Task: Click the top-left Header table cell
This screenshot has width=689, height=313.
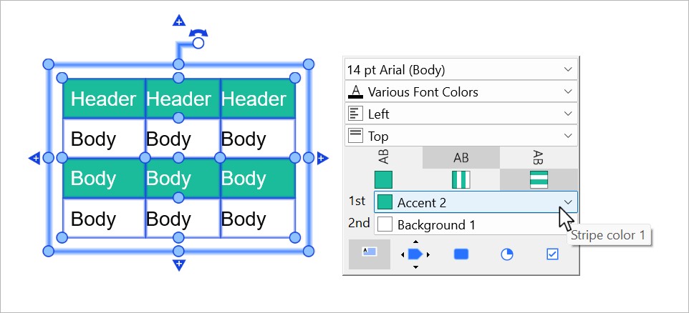Action: point(104,99)
